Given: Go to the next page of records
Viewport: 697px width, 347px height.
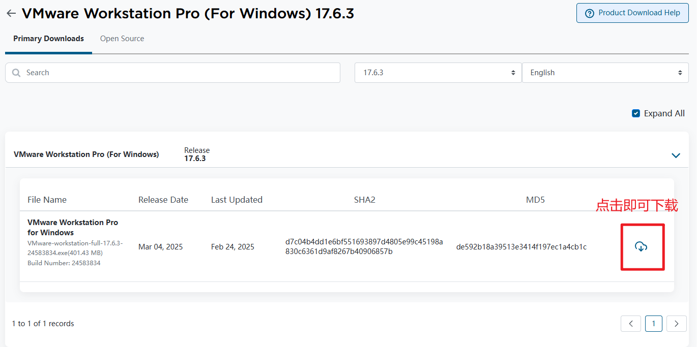Looking at the screenshot, I should pyautogui.click(x=677, y=324).
